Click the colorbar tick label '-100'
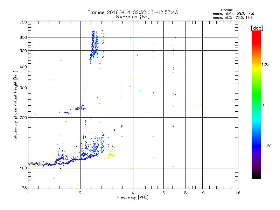 tap(267, 146)
